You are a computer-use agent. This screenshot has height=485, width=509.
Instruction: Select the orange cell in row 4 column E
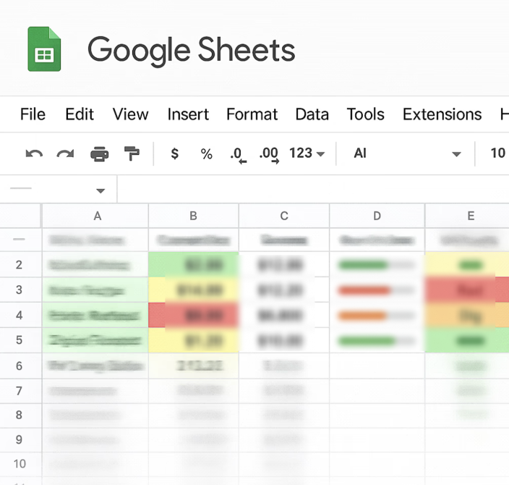(467, 315)
